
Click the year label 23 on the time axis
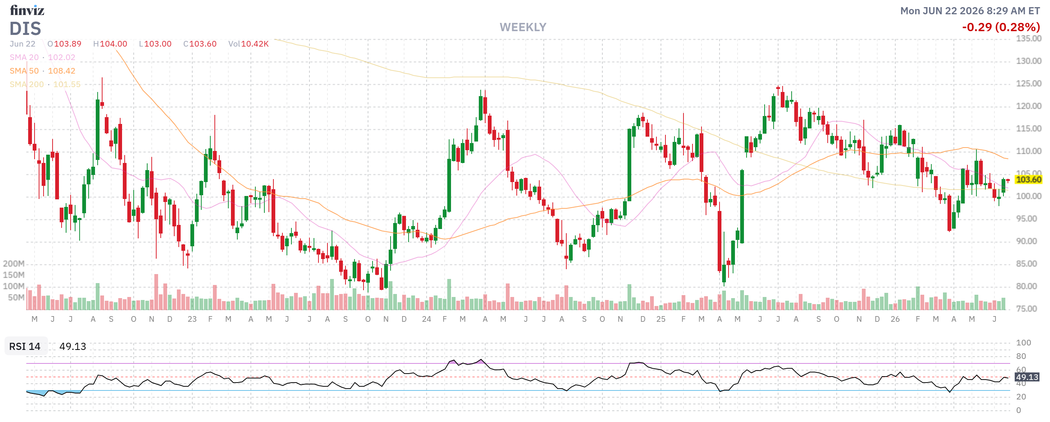[x=192, y=320]
